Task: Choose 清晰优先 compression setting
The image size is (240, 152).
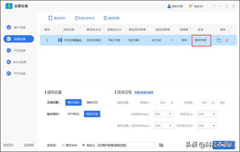Action: (92, 103)
